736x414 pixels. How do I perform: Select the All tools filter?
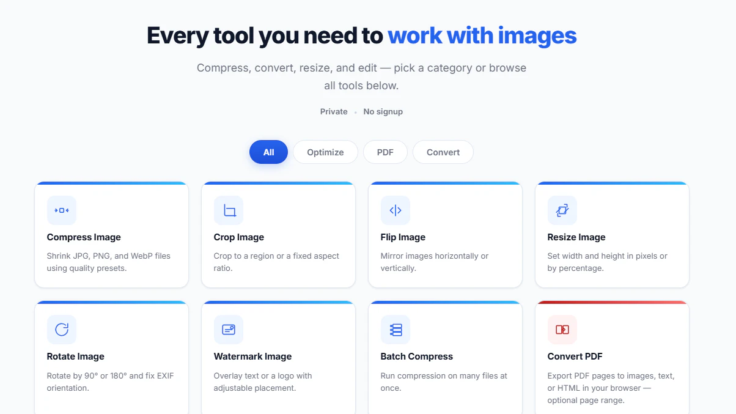click(268, 152)
